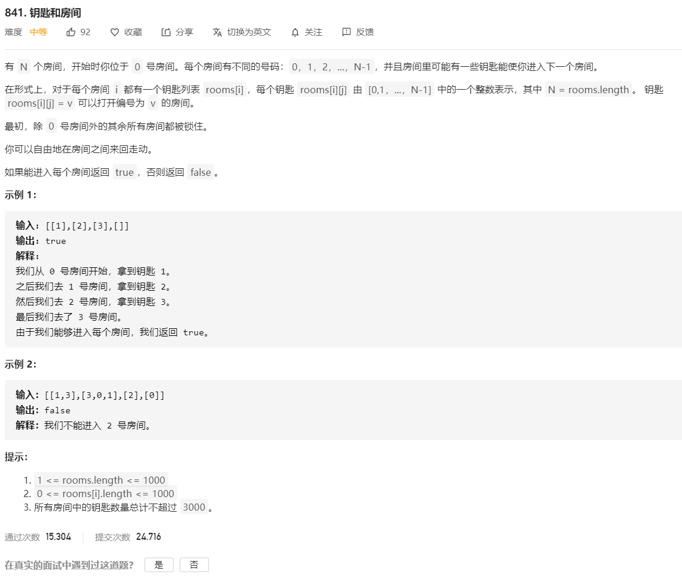This screenshot has width=682, height=578.
Task: Click the 提示 hints heading
Action: [16, 457]
